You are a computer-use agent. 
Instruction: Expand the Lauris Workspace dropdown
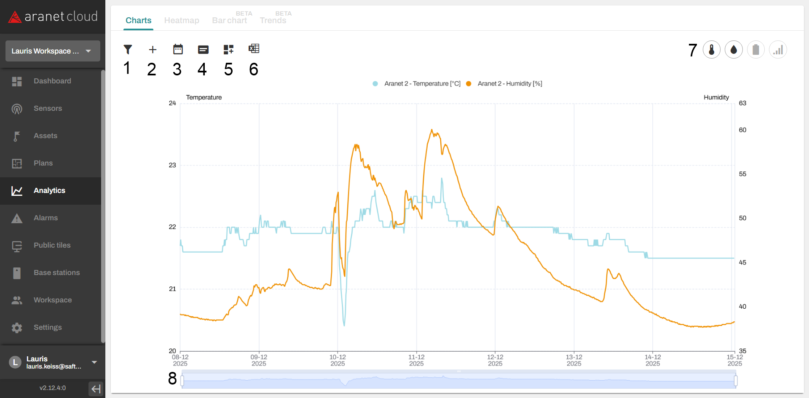click(53, 51)
